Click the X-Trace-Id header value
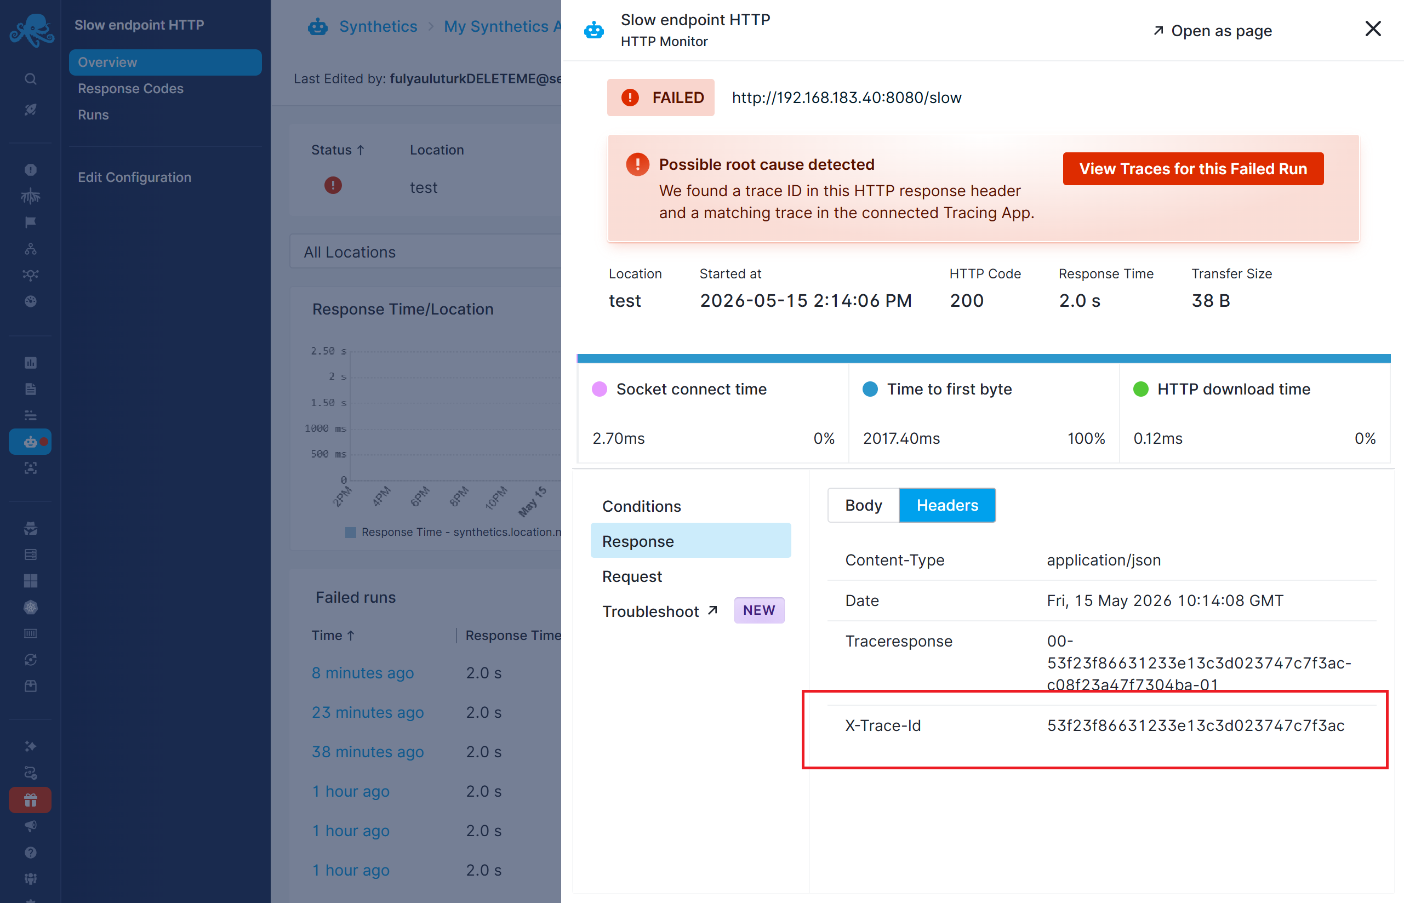Viewport: 1404px width, 903px height. point(1195,725)
